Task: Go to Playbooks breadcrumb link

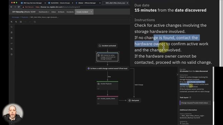Action: click(x=25, y=17)
